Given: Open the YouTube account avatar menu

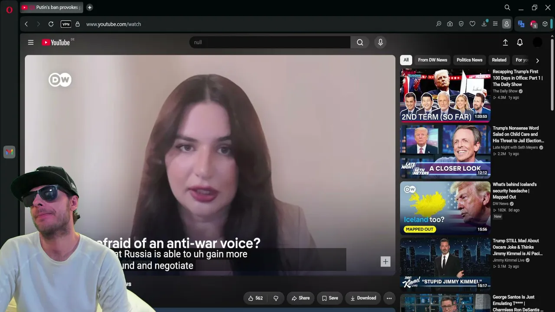Looking at the screenshot, I should [537, 42].
